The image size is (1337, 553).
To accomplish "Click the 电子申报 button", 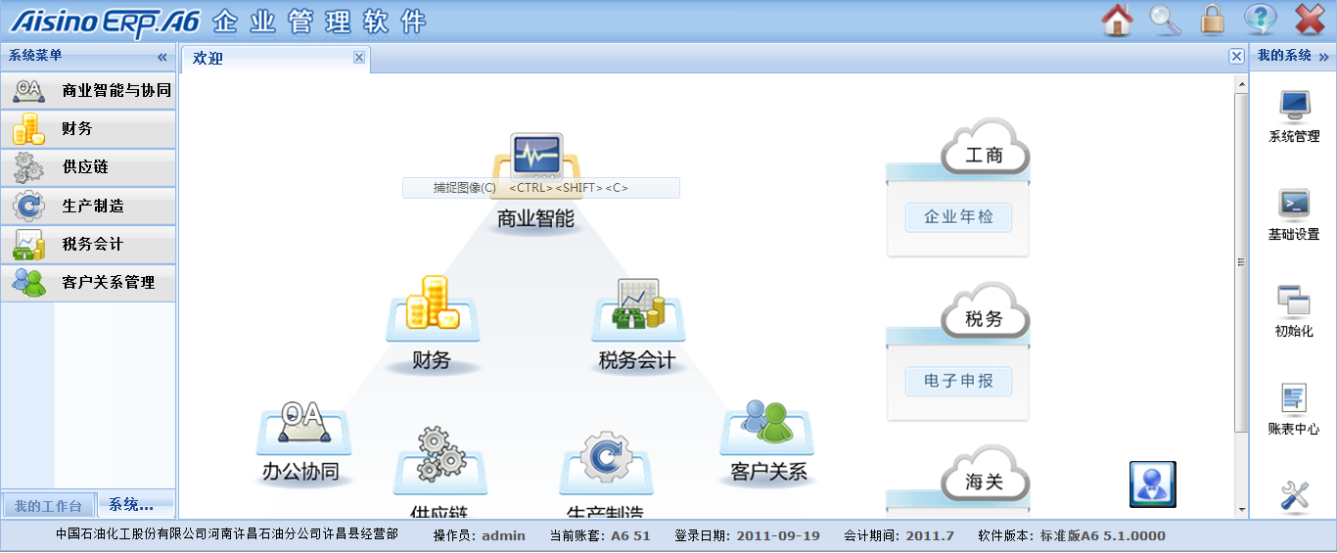I will (x=959, y=381).
